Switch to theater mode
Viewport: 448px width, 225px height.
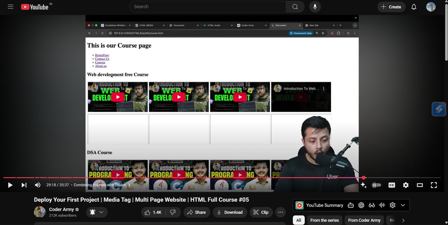420,185
